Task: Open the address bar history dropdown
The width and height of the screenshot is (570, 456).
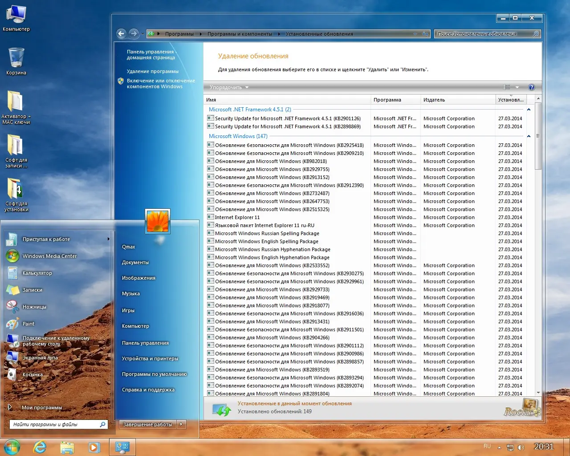Action: point(415,34)
